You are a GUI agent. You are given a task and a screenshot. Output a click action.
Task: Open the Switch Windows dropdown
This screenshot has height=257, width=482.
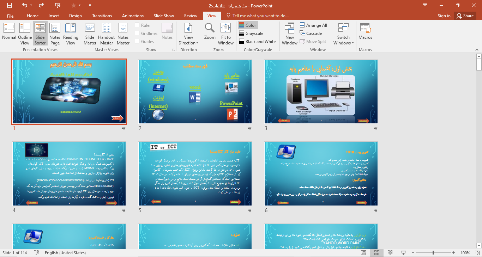coord(343,40)
